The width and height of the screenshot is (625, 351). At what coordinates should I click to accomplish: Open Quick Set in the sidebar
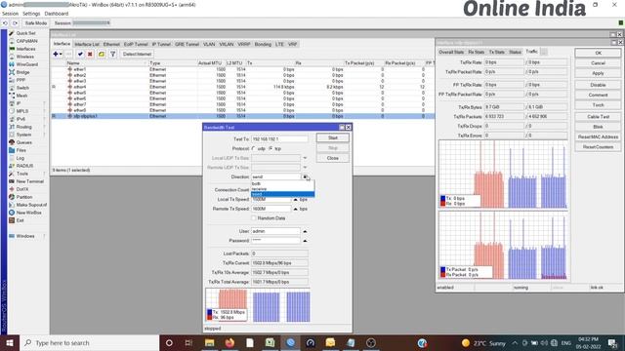(25, 33)
